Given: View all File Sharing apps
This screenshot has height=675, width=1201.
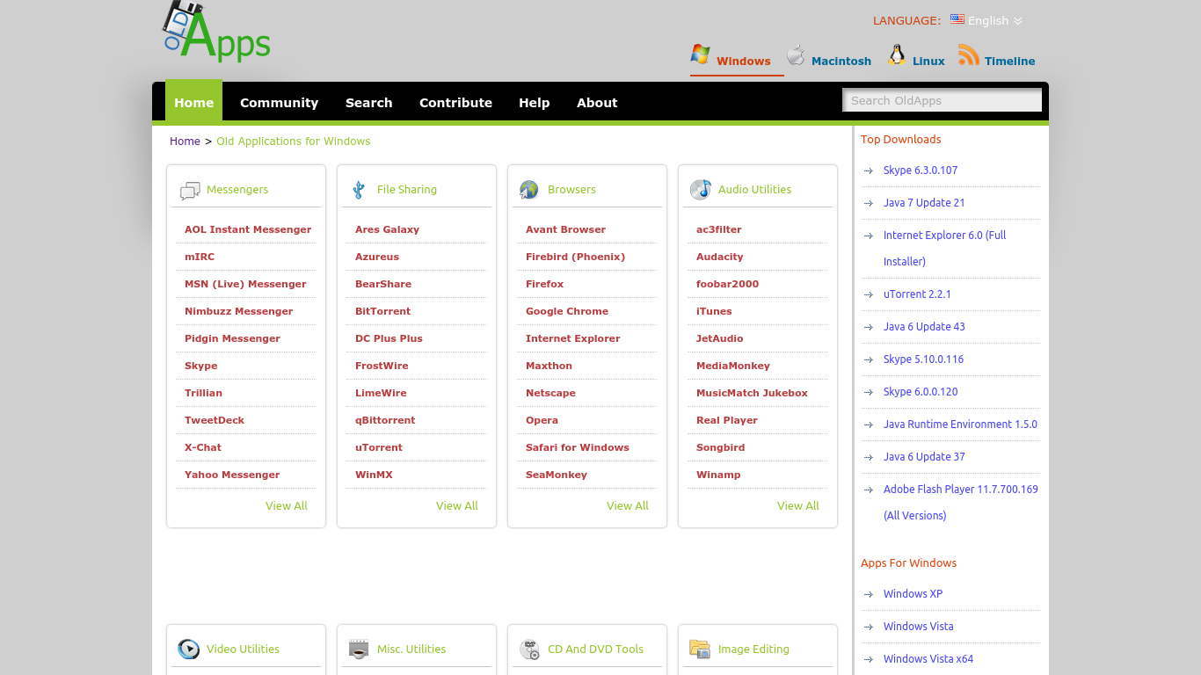Looking at the screenshot, I should [x=457, y=505].
